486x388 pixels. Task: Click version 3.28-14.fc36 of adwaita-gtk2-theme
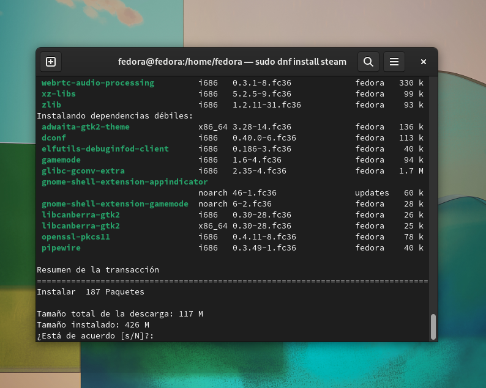tap(262, 127)
